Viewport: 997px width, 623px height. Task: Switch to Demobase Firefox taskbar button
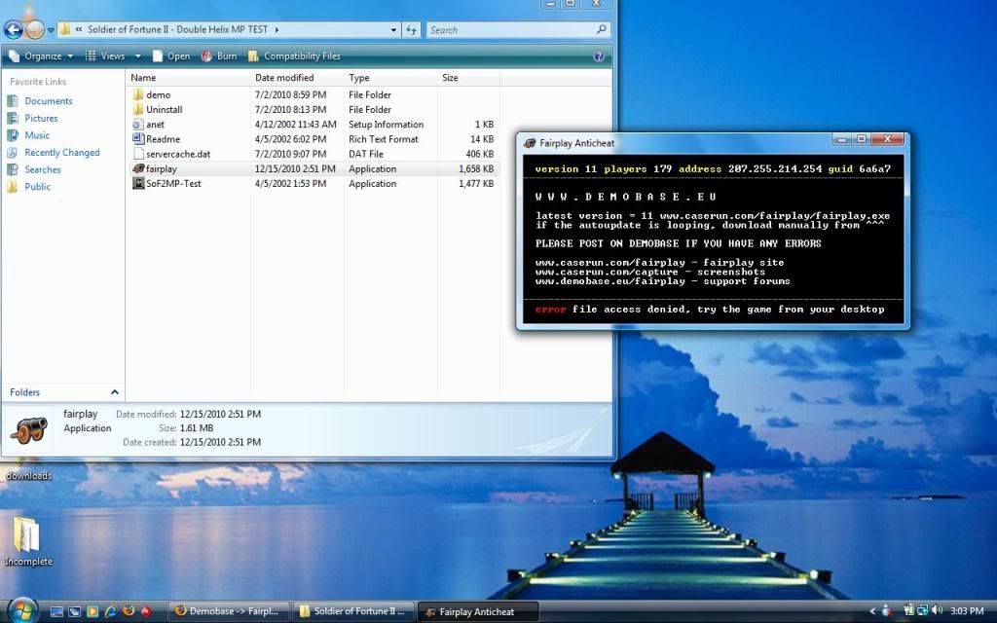click(x=229, y=611)
